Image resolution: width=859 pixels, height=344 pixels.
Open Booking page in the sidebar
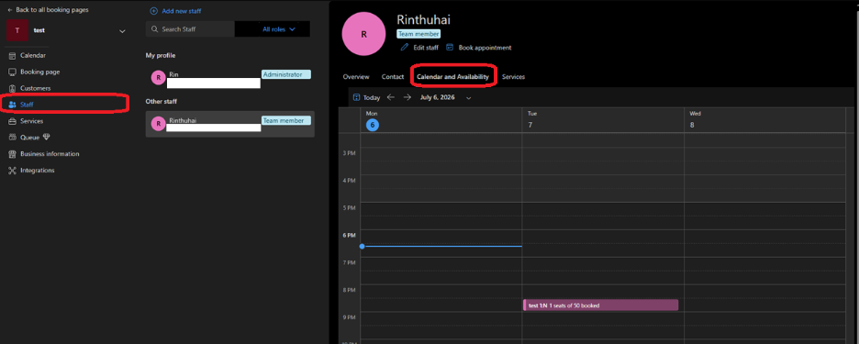click(x=40, y=72)
